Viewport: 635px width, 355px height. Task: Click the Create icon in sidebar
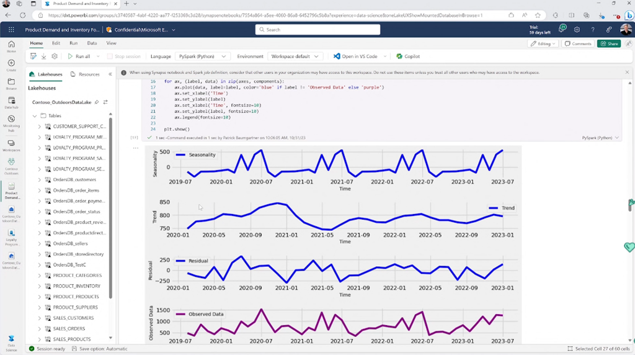11,66
